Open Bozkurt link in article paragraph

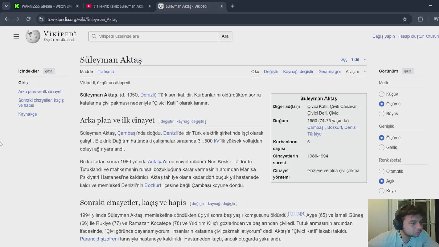click(153, 185)
